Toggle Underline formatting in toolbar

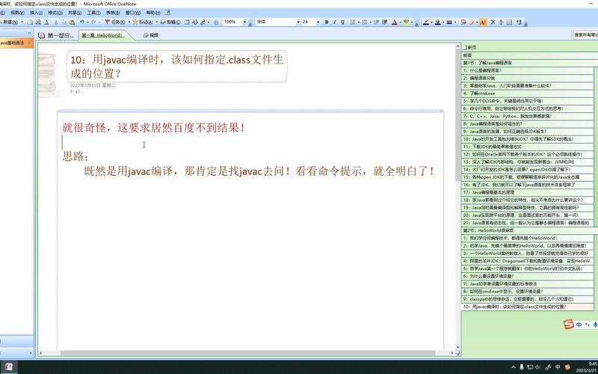pyautogui.click(x=342, y=22)
